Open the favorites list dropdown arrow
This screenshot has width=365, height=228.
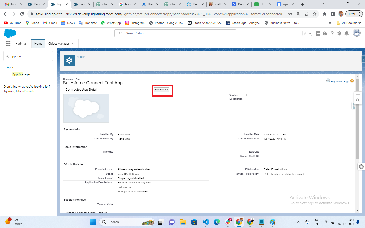pyautogui.click(x=310, y=33)
